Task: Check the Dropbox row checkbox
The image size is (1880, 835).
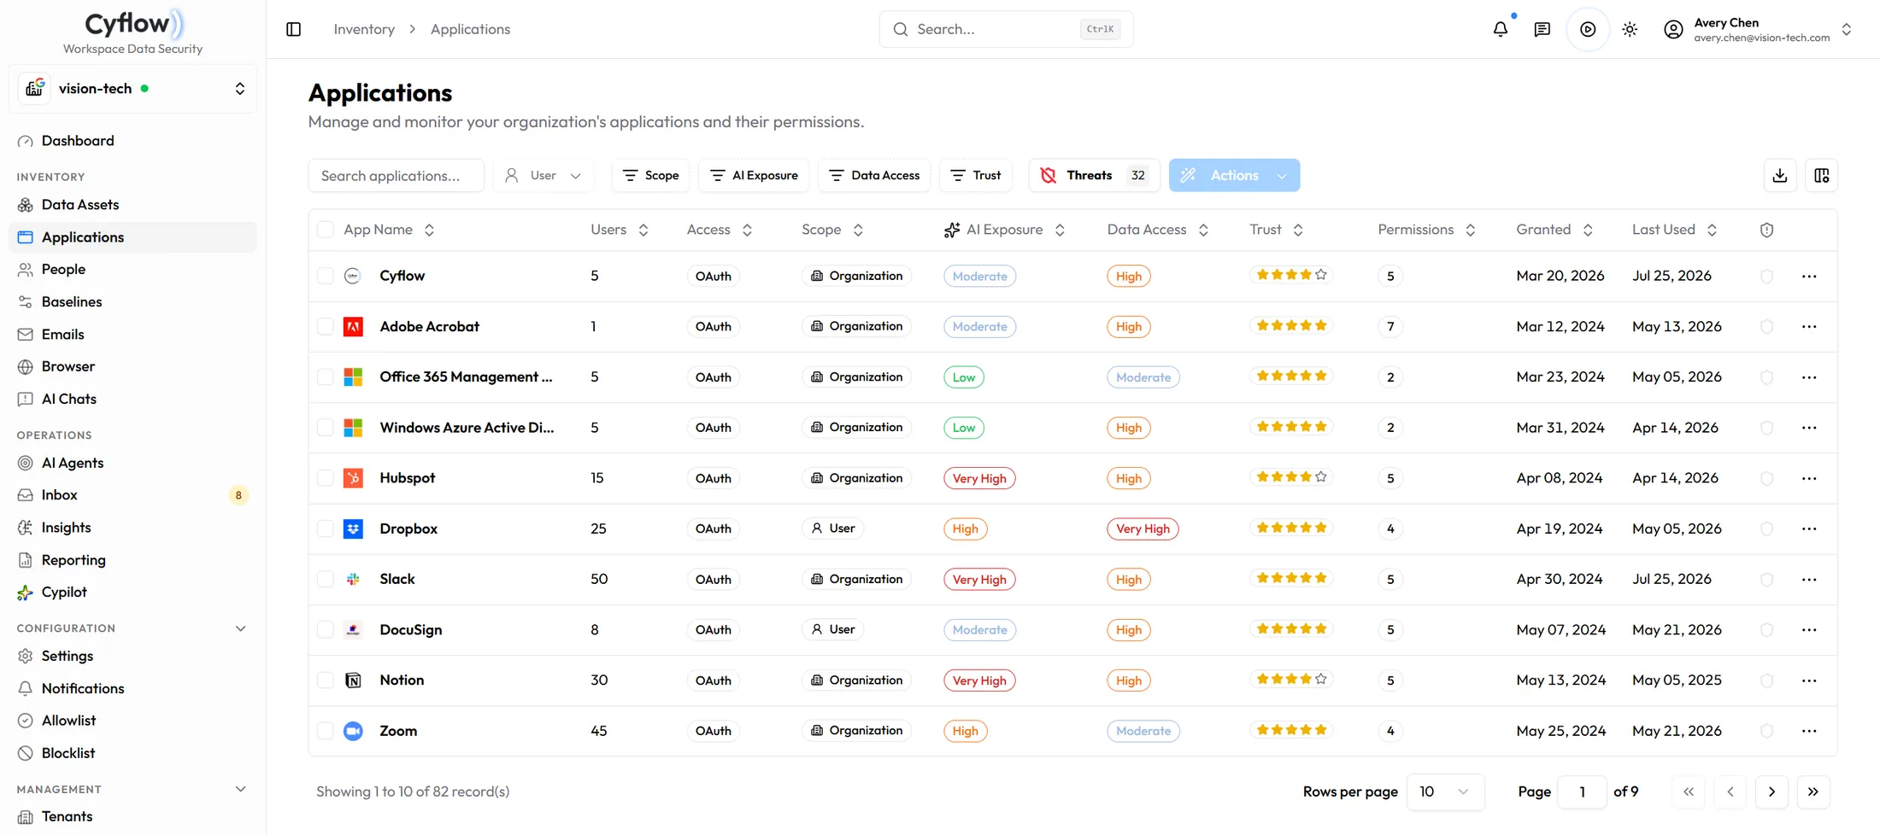Action: pos(325,528)
